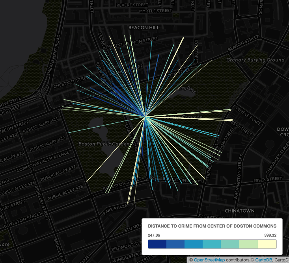Click the Beacon Hill neighborhood label
The width and height of the screenshot is (289, 263).
coord(144,28)
